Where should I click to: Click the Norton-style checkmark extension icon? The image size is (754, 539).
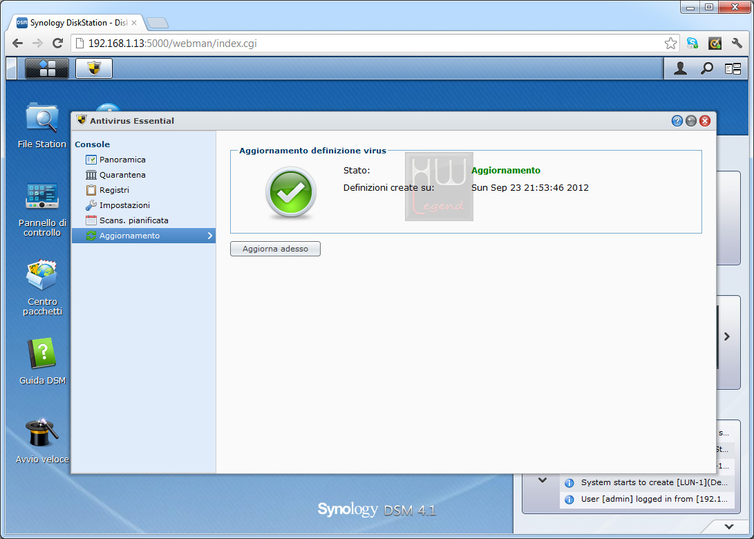715,44
